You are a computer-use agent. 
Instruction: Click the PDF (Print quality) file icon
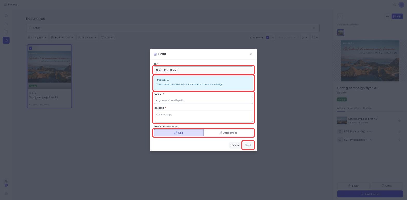pos(340,140)
